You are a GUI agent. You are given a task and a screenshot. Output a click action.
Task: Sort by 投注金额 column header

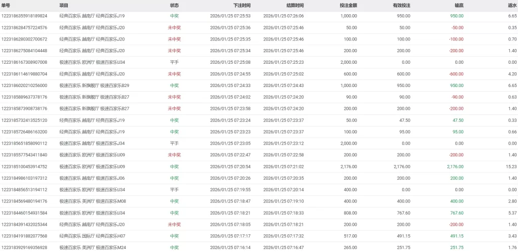pyautogui.click(x=348, y=5)
